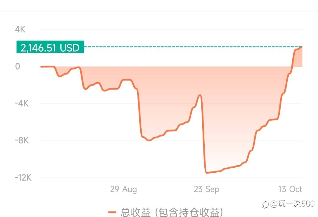Click the flat start of the orange line
The image size is (318, 217).
(x=47, y=67)
